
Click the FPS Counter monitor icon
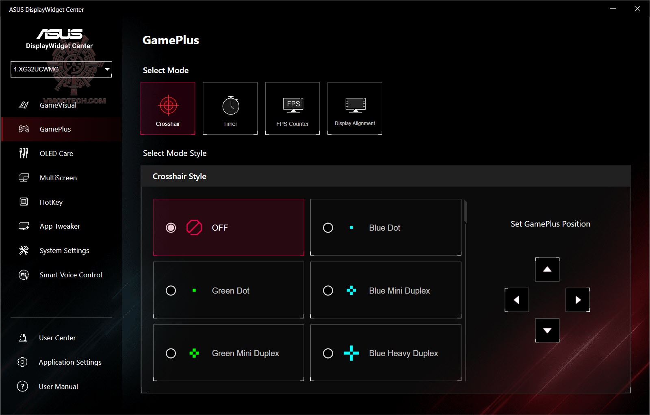pyautogui.click(x=293, y=105)
